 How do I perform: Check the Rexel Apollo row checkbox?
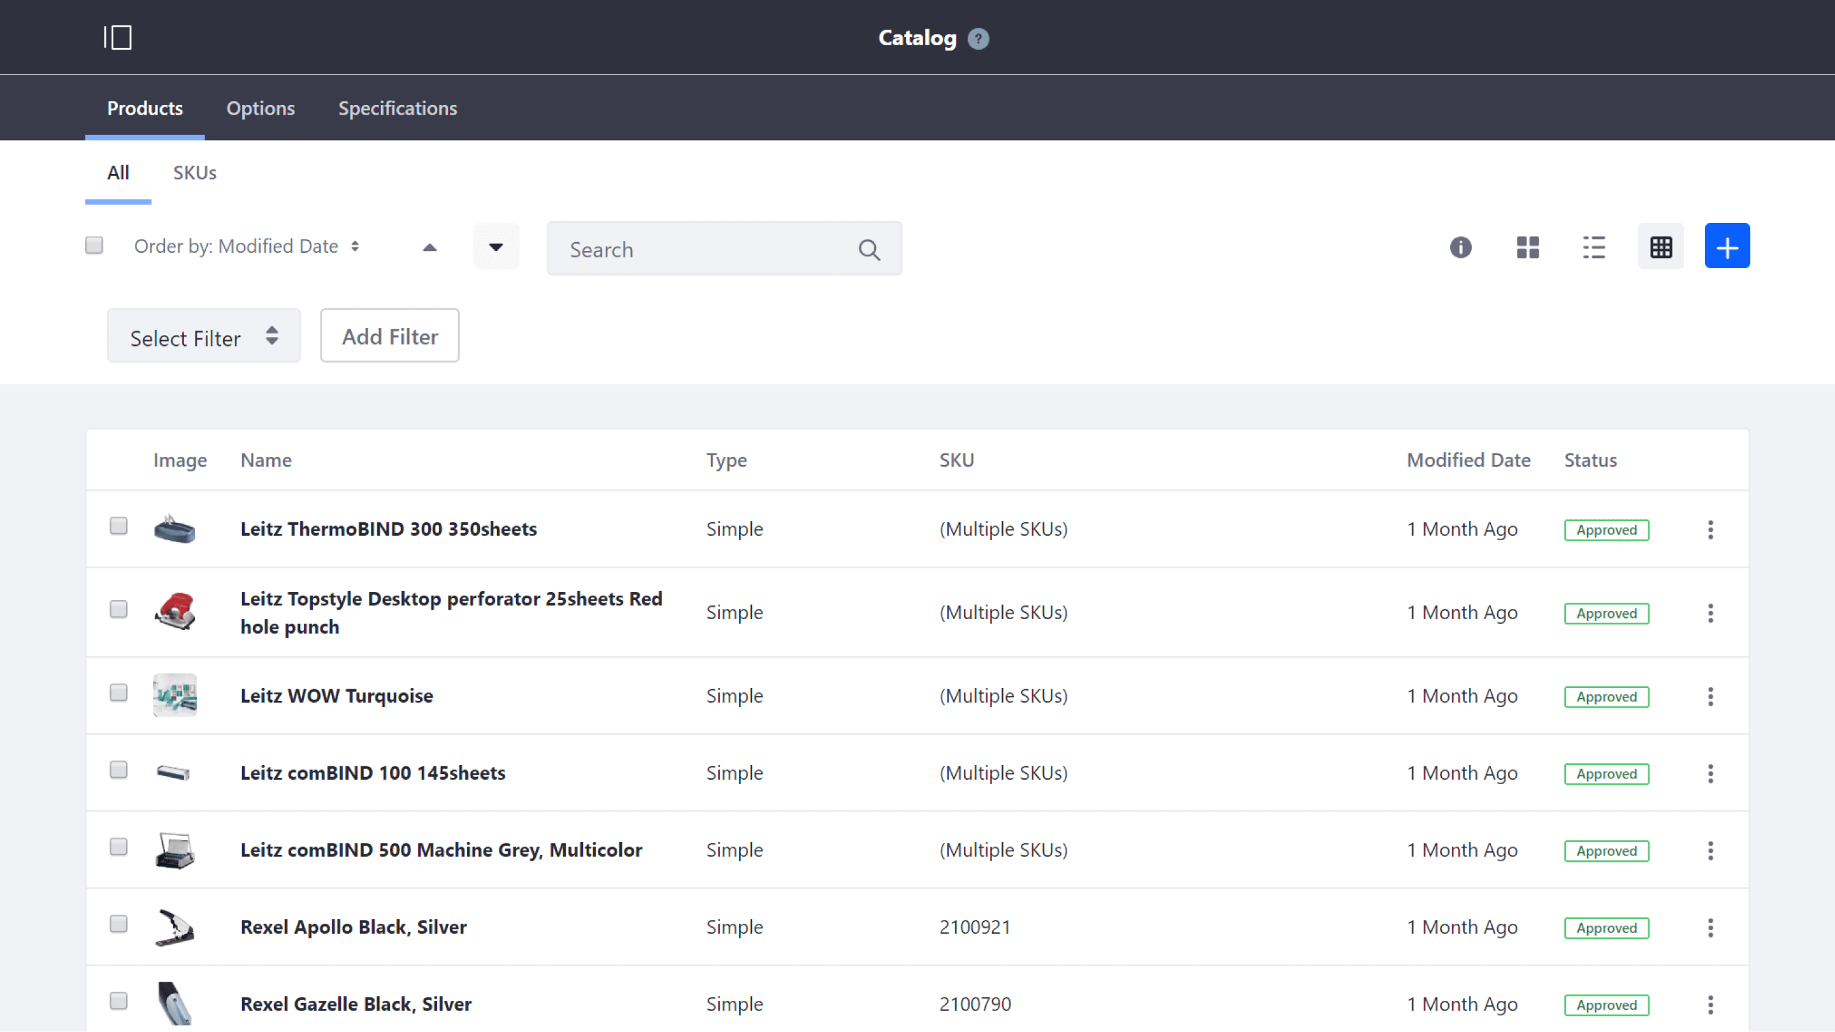click(119, 923)
